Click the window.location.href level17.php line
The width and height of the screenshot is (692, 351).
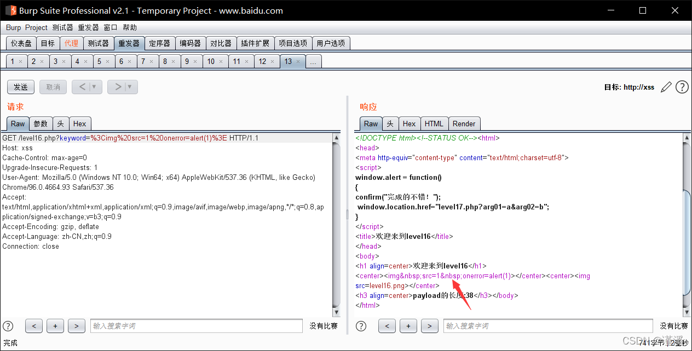(453, 207)
